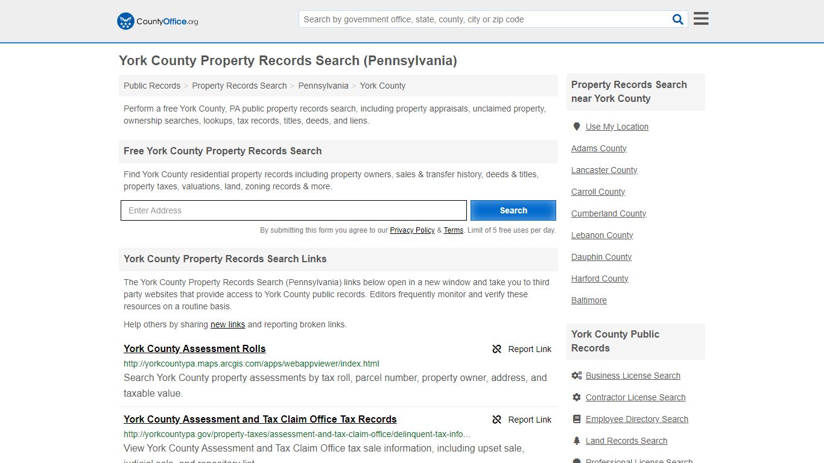This screenshot has height=463, width=824.
Task: Click the blue Search button
Action: pyautogui.click(x=513, y=210)
